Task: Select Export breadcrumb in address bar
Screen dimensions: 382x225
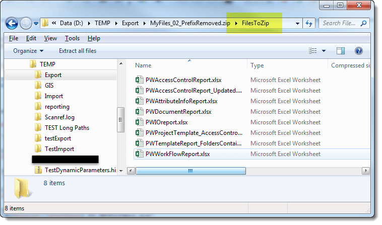Action: point(130,23)
